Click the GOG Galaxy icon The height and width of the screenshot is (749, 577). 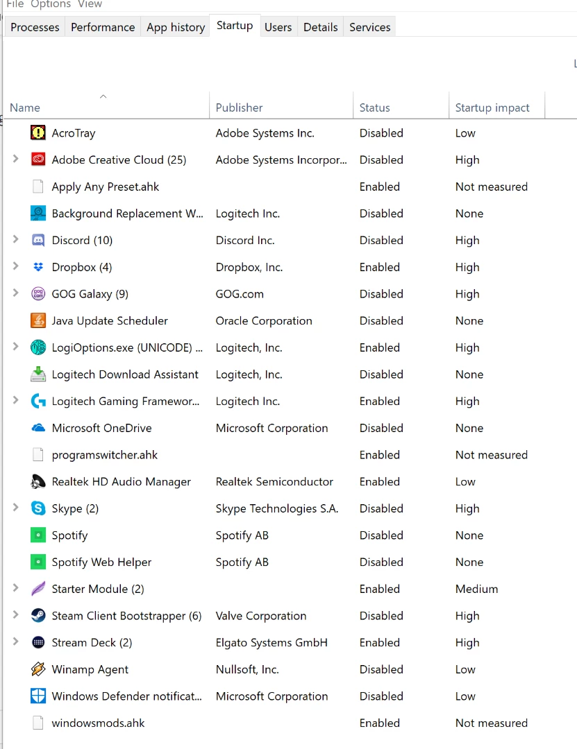[x=38, y=294]
